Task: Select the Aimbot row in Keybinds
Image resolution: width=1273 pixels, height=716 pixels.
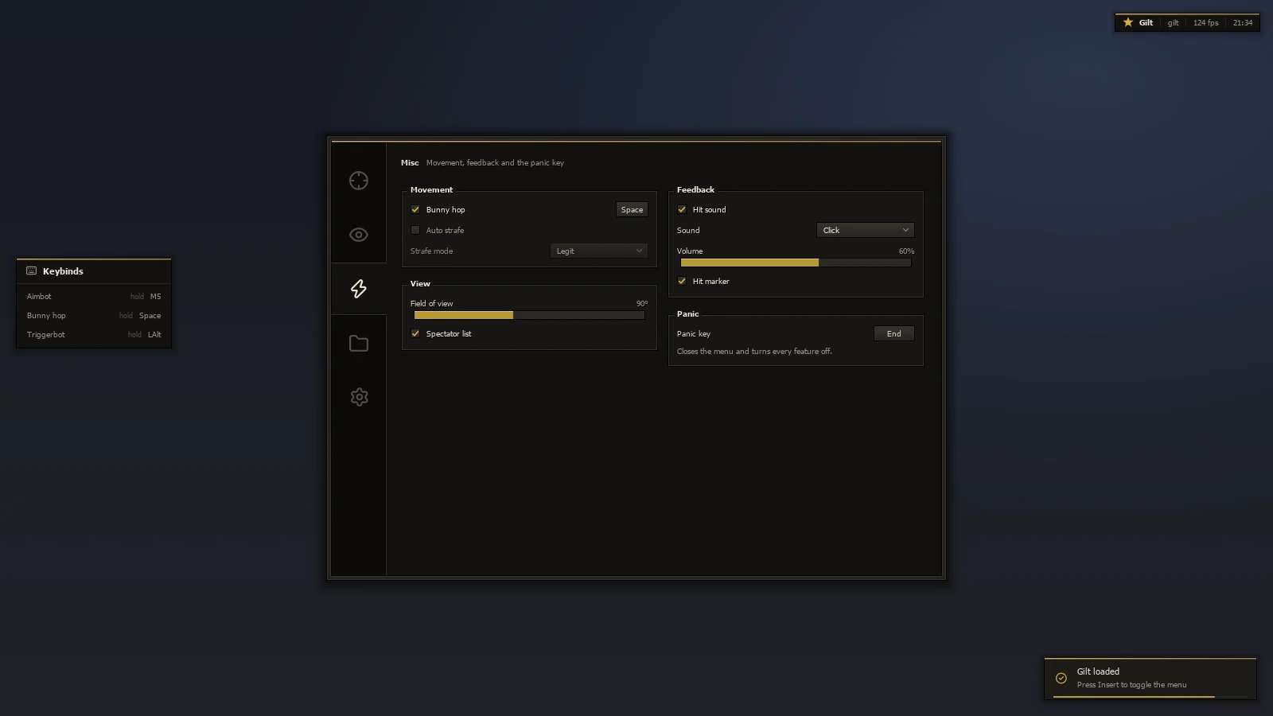Action: point(94,296)
